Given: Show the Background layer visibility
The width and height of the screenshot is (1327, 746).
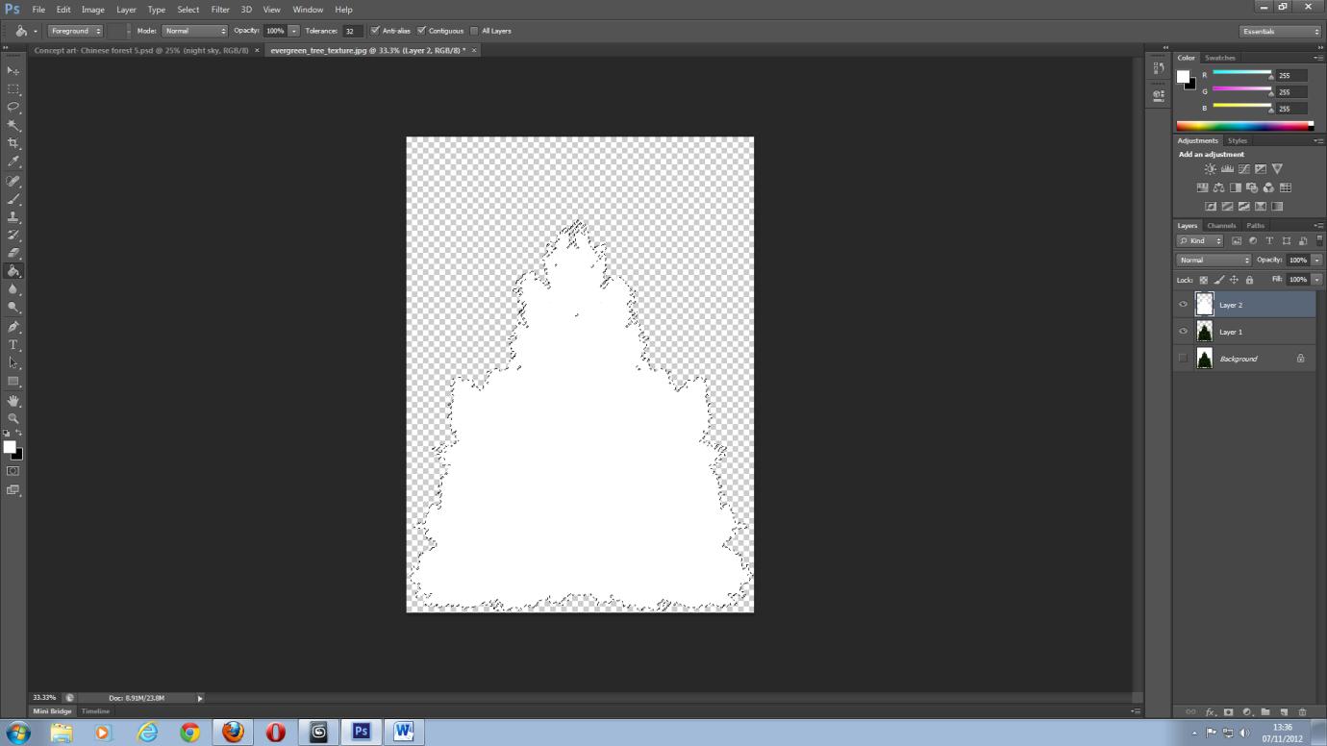Looking at the screenshot, I should pos(1183,359).
